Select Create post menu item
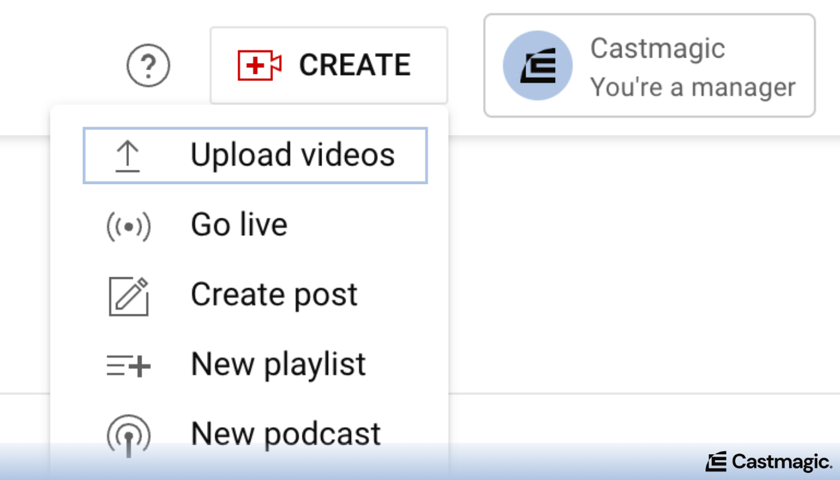 click(x=249, y=295)
